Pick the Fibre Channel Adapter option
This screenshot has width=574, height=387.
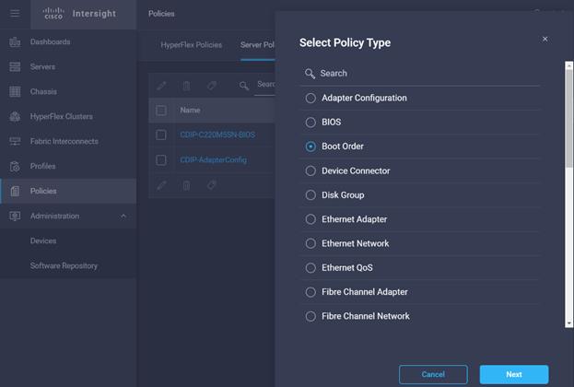[x=310, y=292]
